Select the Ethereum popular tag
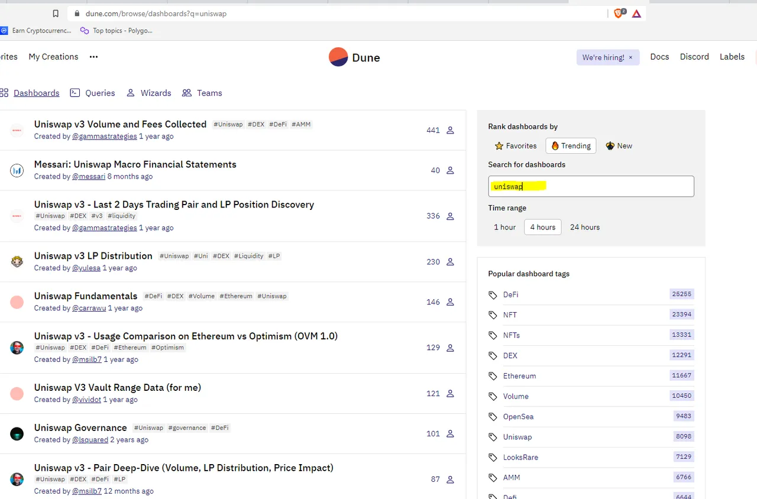Image resolution: width=757 pixels, height=499 pixels. [519, 376]
